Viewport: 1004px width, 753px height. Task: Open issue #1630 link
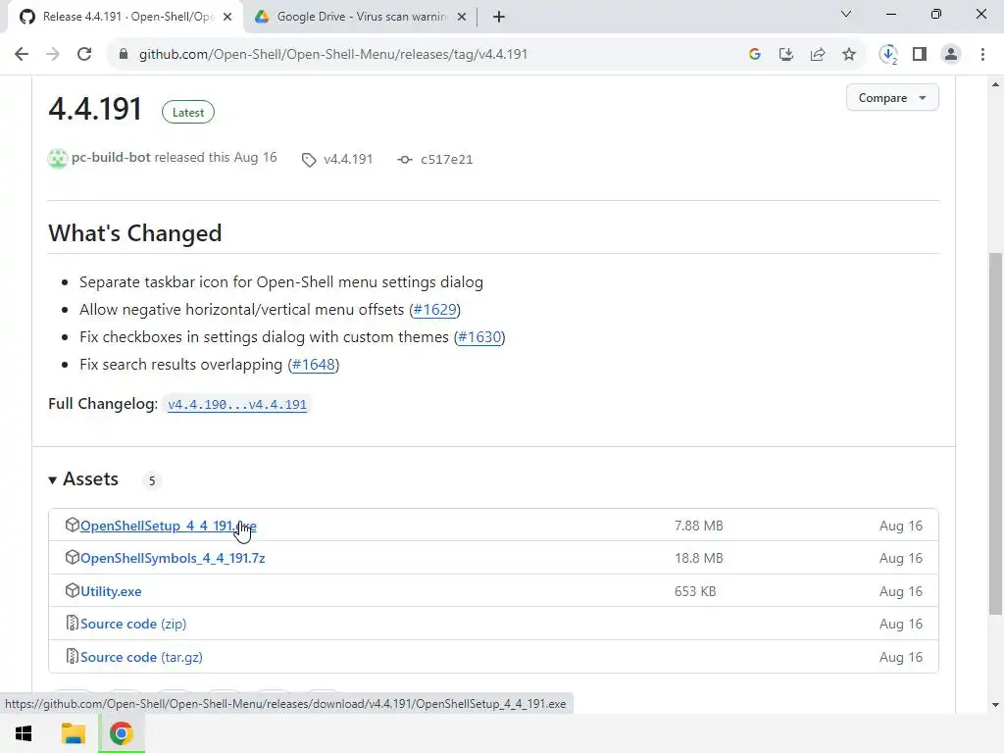(479, 337)
